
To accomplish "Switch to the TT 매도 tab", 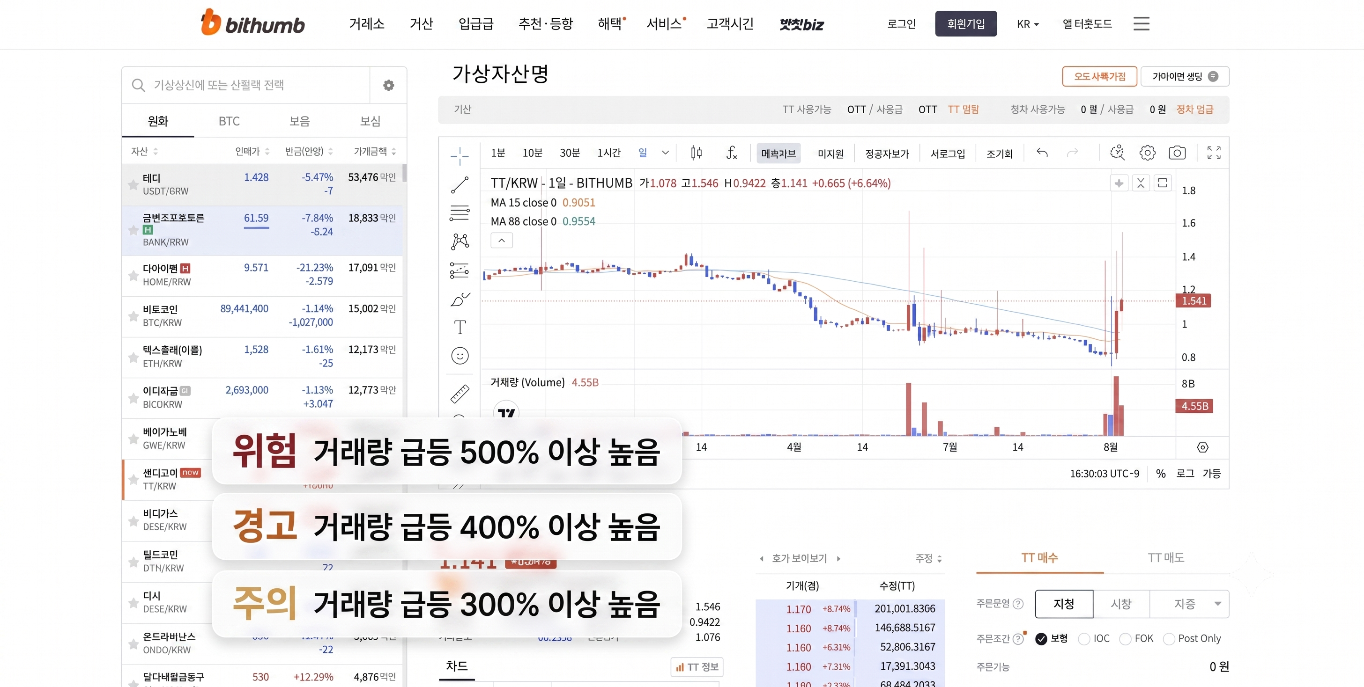I will (1166, 558).
